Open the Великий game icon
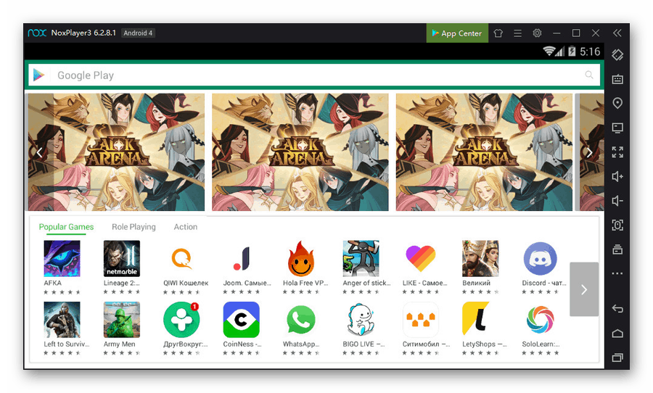 pyautogui.click(x=480, y=259)
